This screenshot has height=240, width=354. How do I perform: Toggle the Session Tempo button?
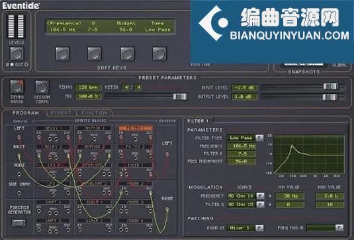[x=42, y=87]
